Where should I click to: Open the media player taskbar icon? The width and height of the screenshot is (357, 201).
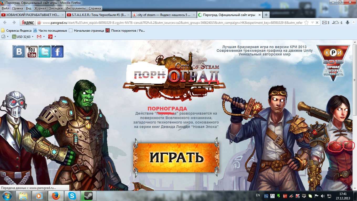click(x=40, y=196)
